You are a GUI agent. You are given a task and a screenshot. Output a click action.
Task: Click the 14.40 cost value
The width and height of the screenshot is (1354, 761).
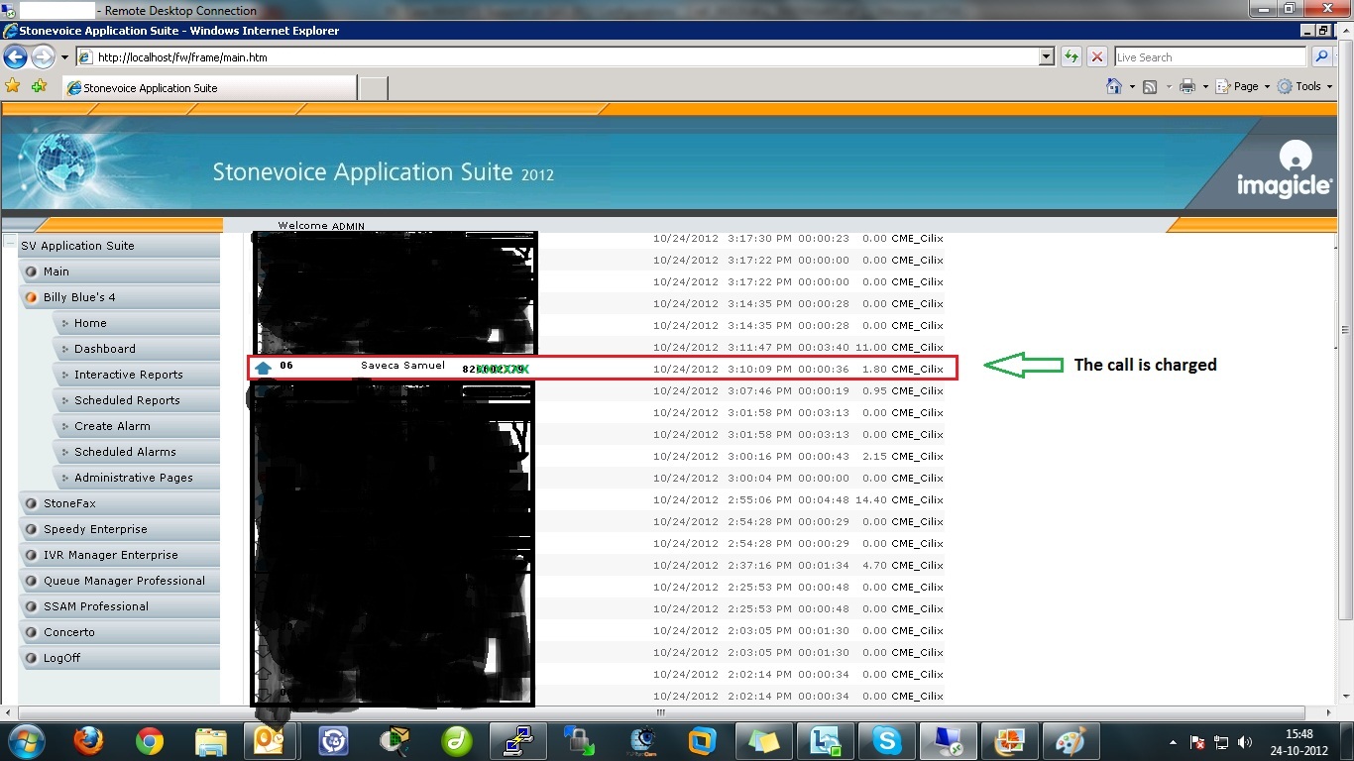871,499
